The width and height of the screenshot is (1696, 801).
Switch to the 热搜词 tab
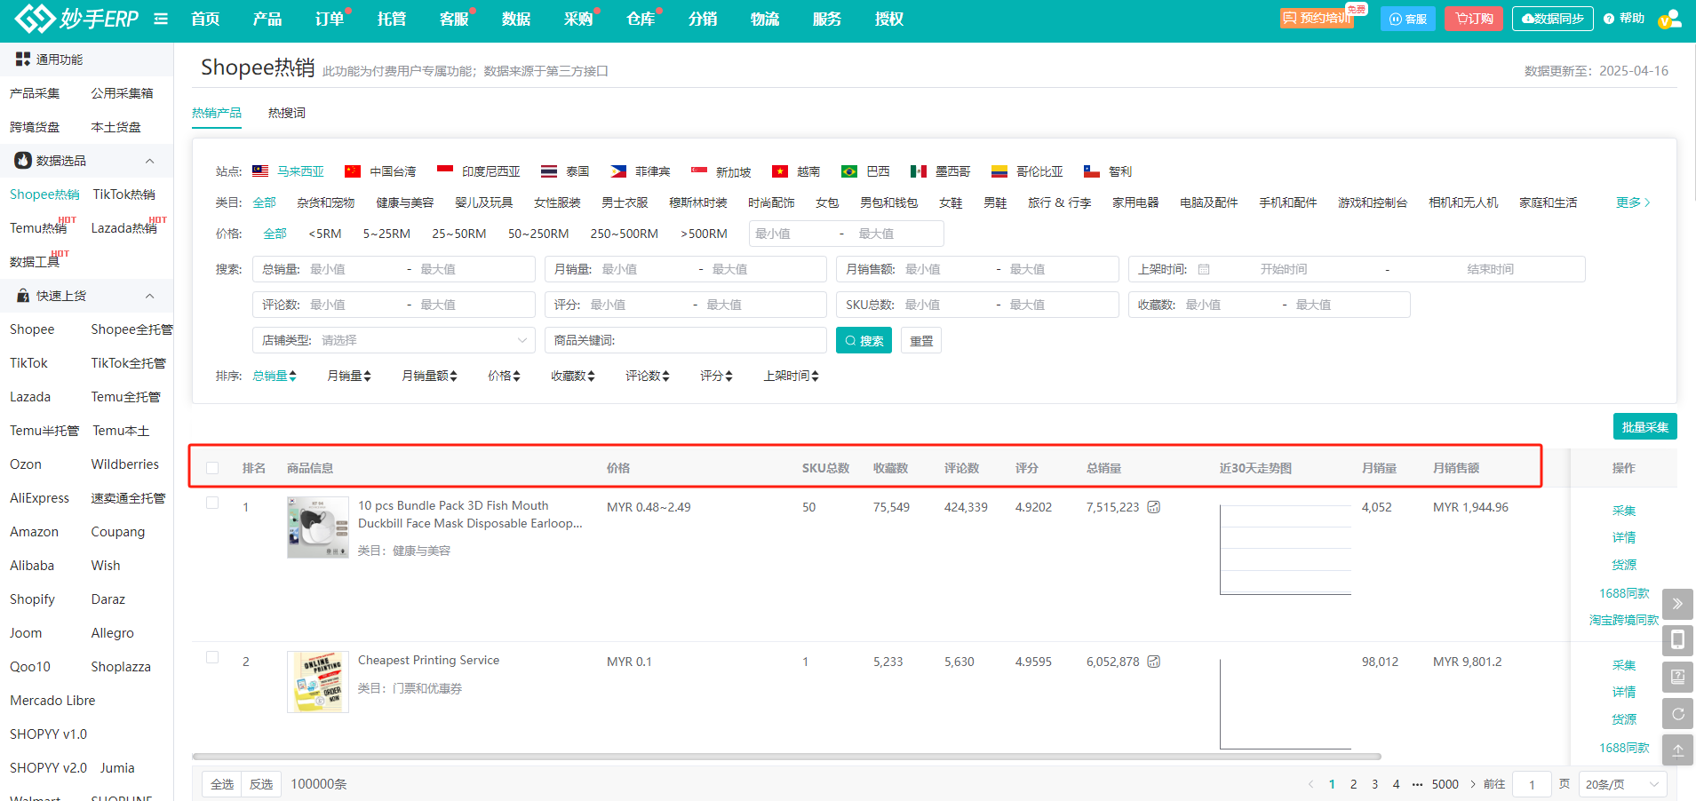coord(287,113)
